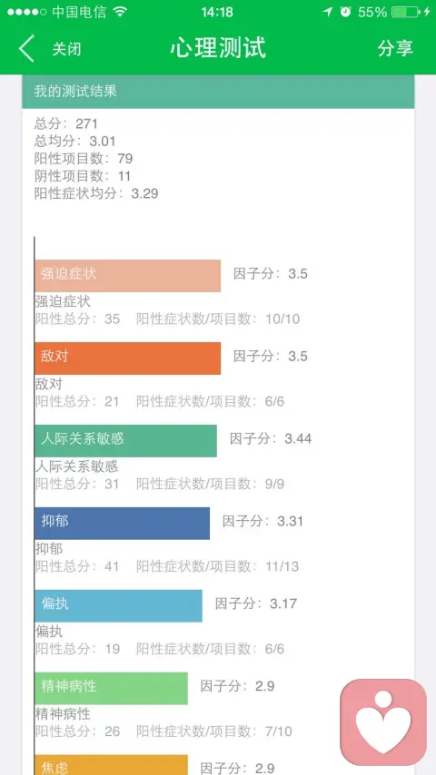
Task: Tap the location arrow status icon
Action: pyautogui.click(x=328, y=12)
